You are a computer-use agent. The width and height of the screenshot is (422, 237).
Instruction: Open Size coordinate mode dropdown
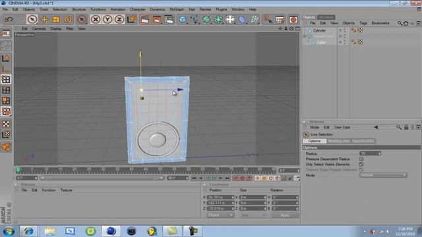(x=253, y=215)
